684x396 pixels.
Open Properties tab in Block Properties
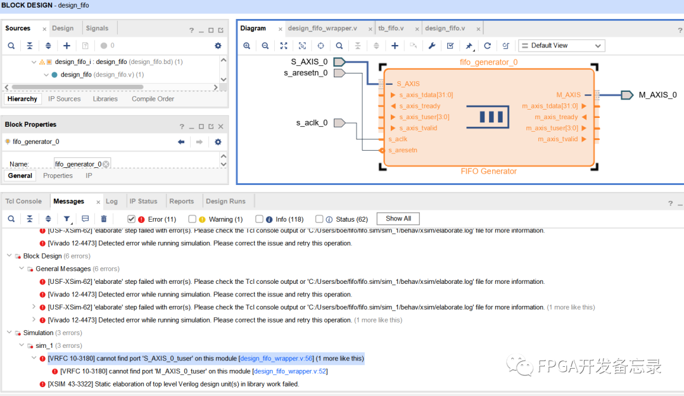click(x=58, y=176)
